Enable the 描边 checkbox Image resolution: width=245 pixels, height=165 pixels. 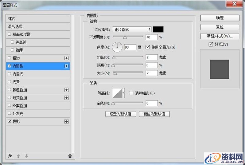point(9,58)
